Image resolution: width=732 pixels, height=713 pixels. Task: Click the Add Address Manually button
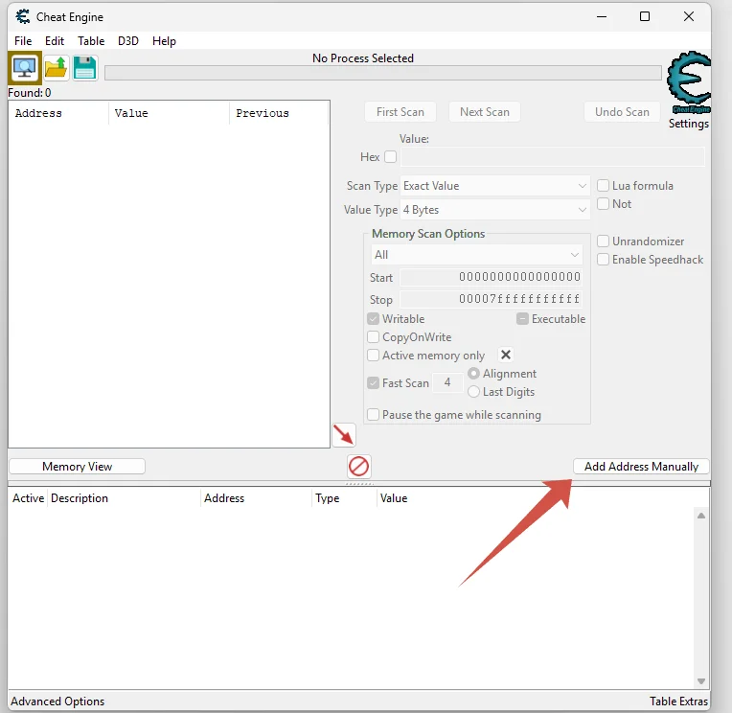click(641, 467)
